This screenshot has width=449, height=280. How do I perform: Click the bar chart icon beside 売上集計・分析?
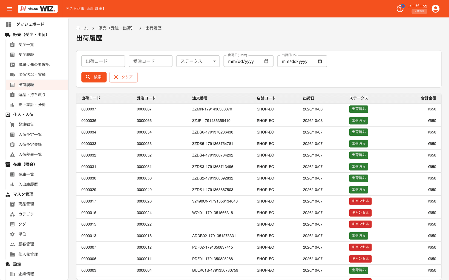(12, 105)
